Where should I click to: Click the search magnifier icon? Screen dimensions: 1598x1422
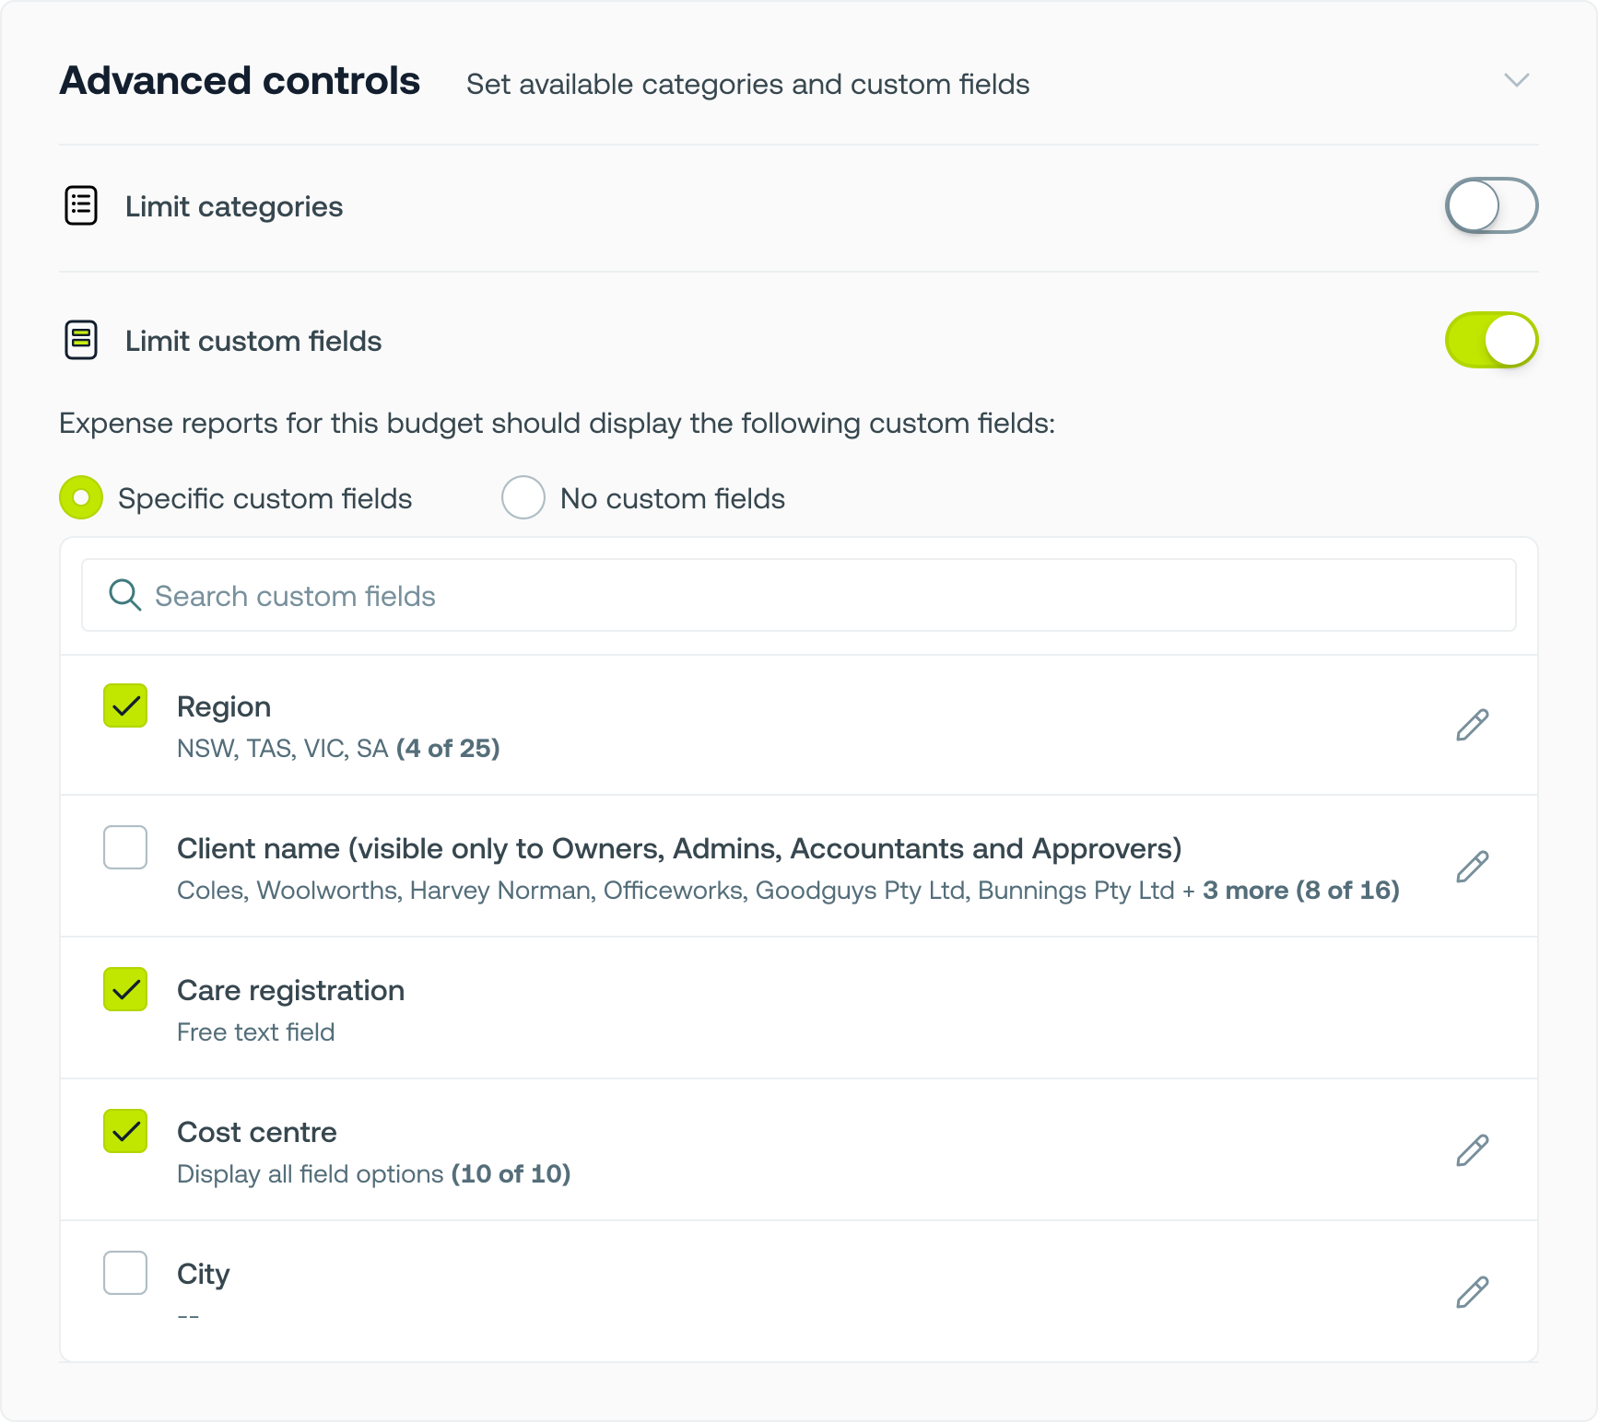coord(124,595)
